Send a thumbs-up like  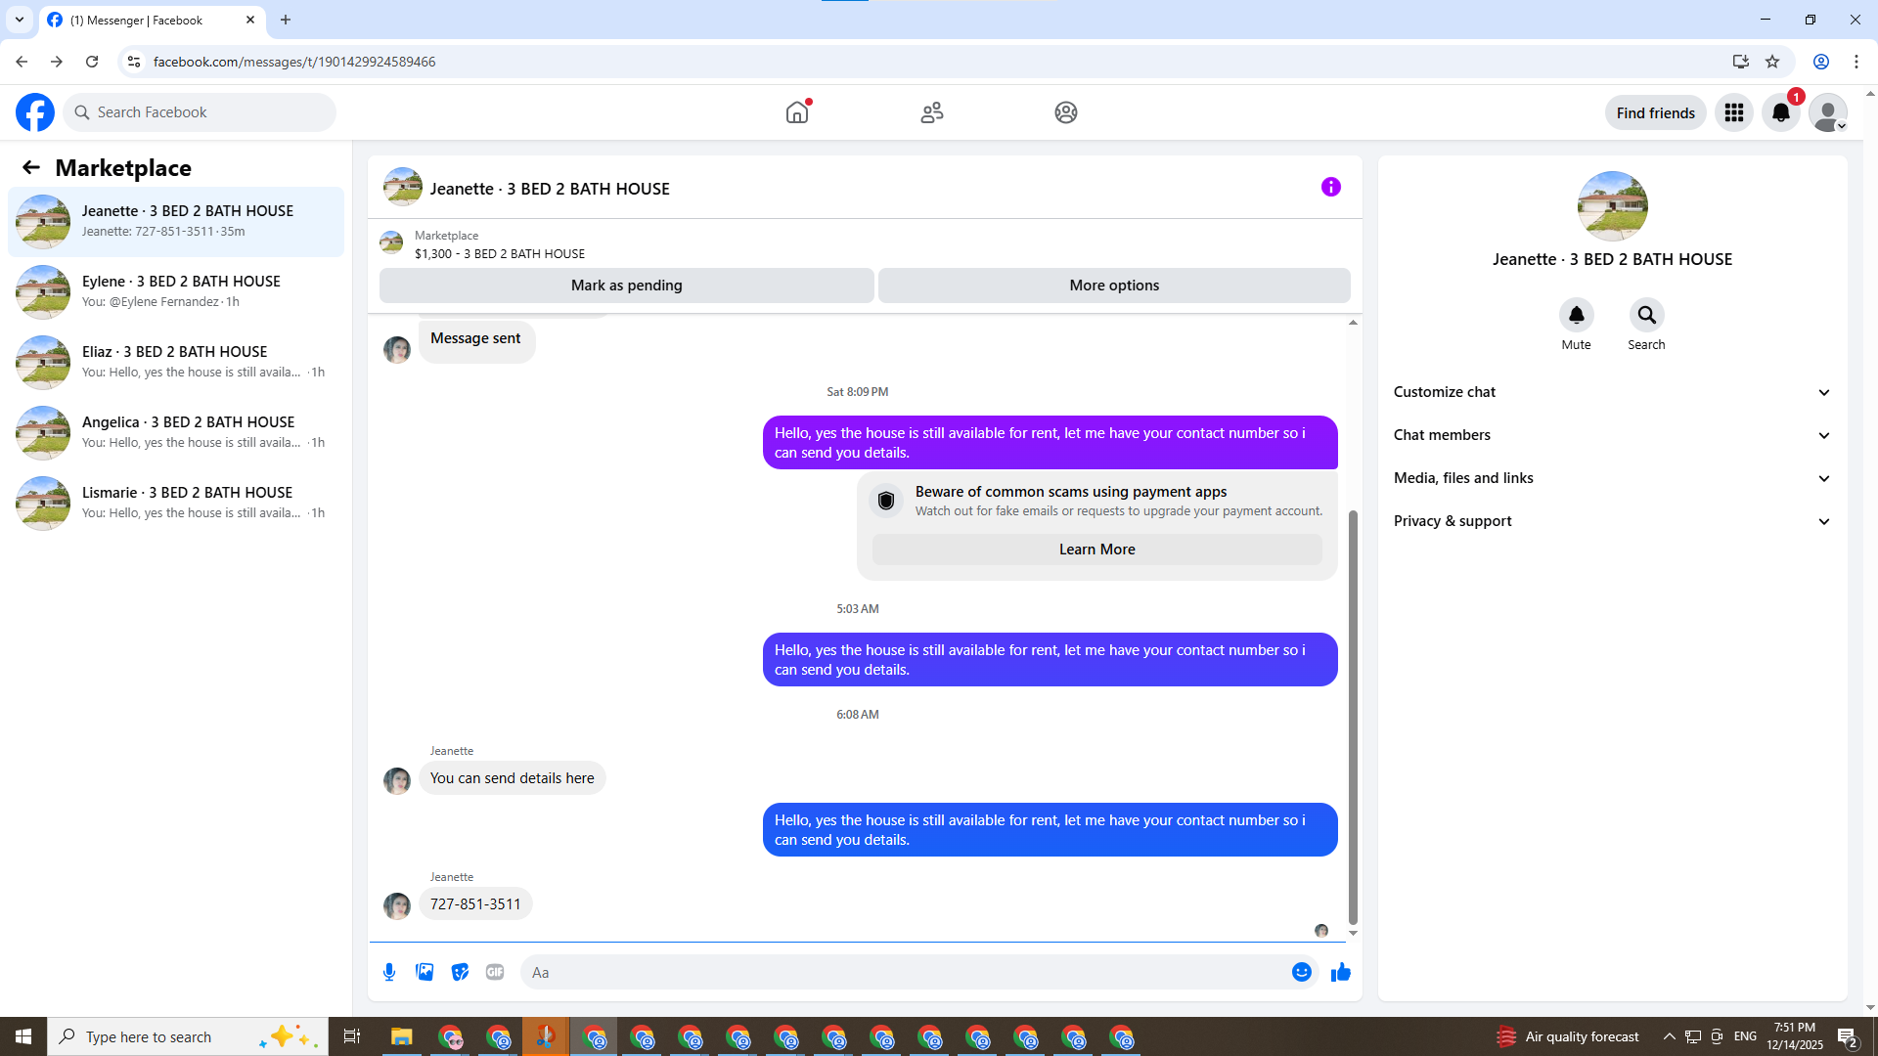point(1340,972)
